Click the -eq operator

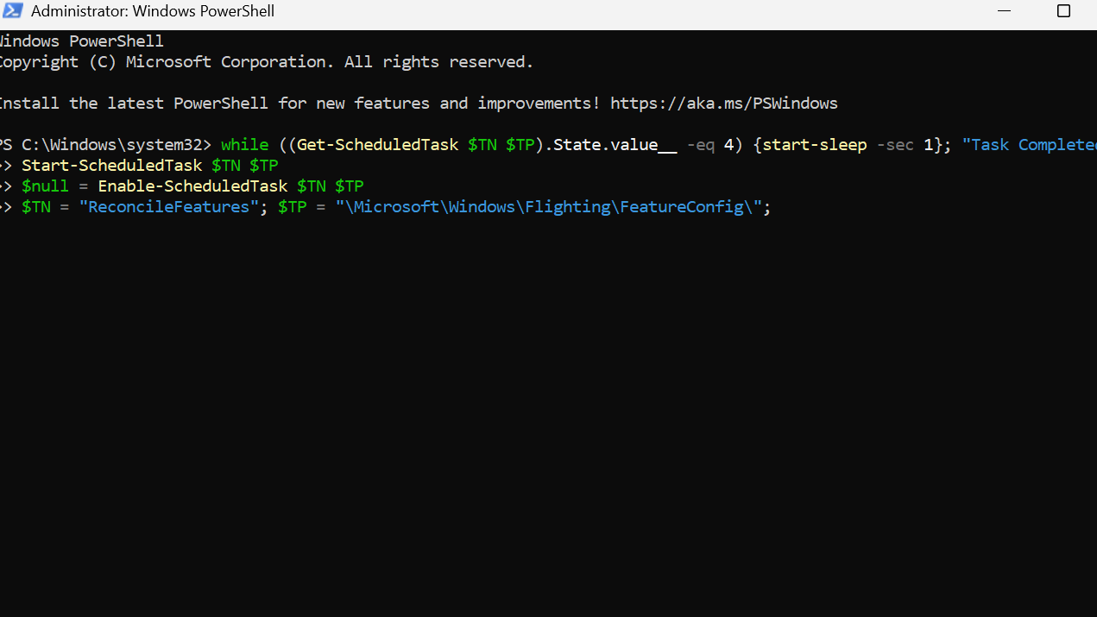(701, 145)
